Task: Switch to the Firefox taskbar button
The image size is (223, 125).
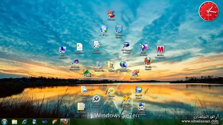Action: point(65,122)
